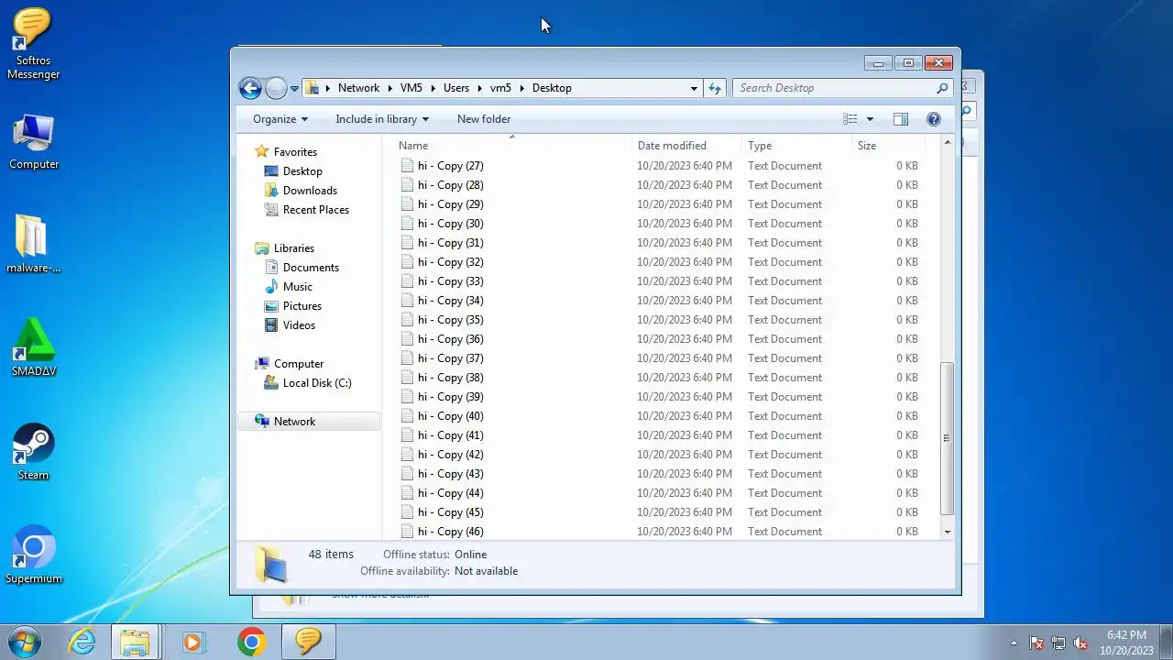Refresh the Desktop folder view
The image size is (1173, 660).
click(x=715, y=88)
